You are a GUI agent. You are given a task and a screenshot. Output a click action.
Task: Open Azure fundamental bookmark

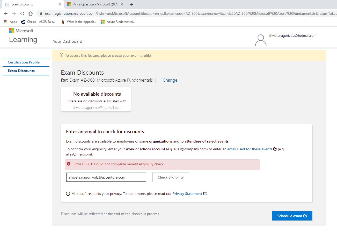point(118,22)
